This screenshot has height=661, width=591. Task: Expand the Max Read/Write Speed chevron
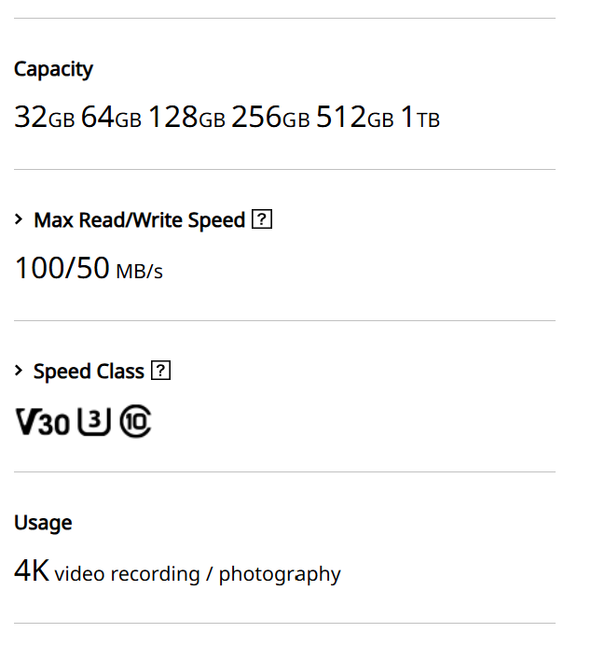point(19,220)
